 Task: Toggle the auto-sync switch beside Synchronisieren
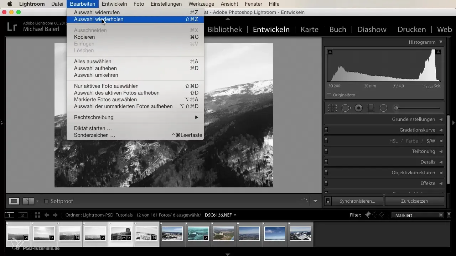pos(328,201)
